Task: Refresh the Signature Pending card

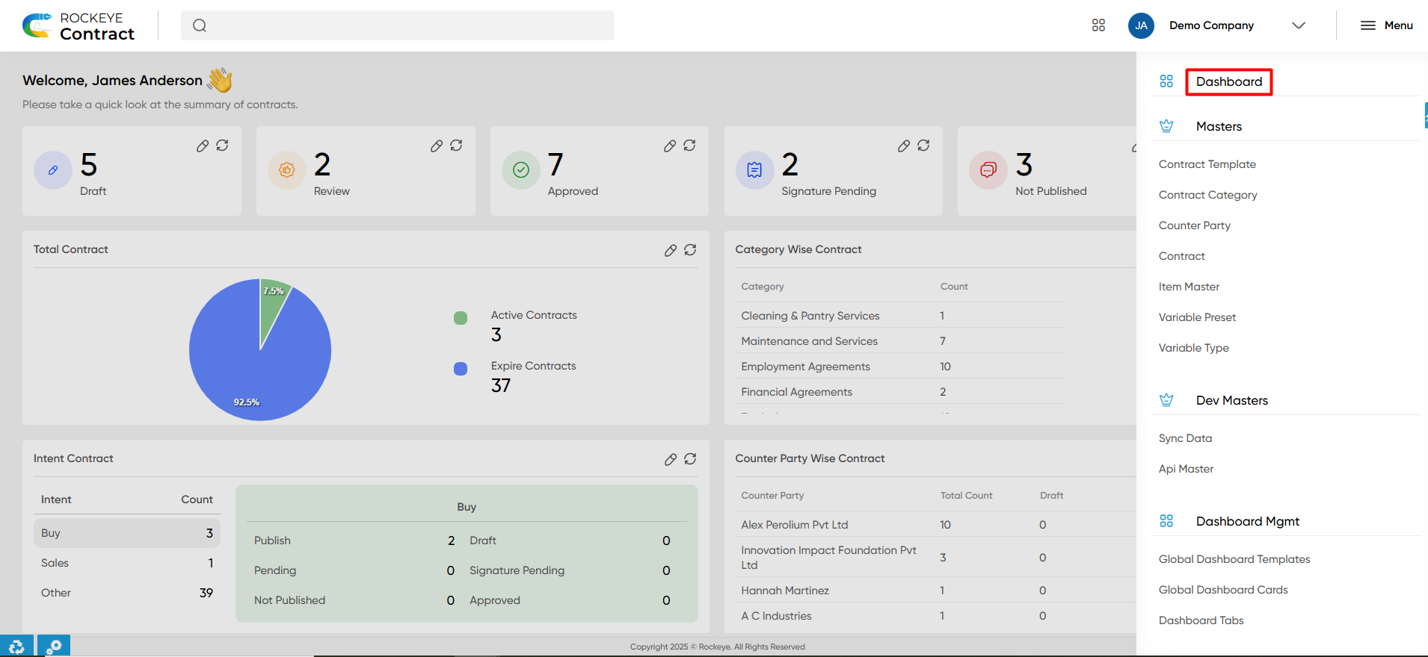Action: (x=923, y=146)
